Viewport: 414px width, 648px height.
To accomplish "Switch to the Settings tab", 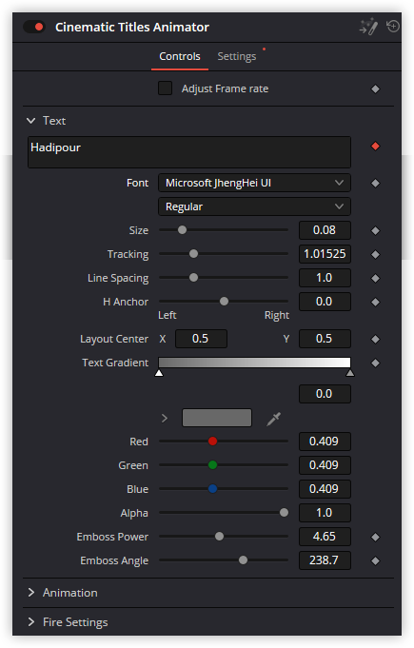I will [237, 56].
